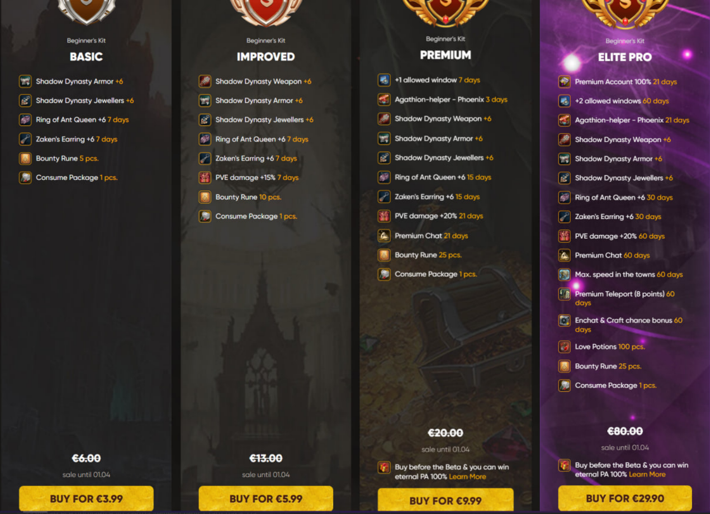Click Premium Account 100% icon in Elite Pro

coord(564,81)
